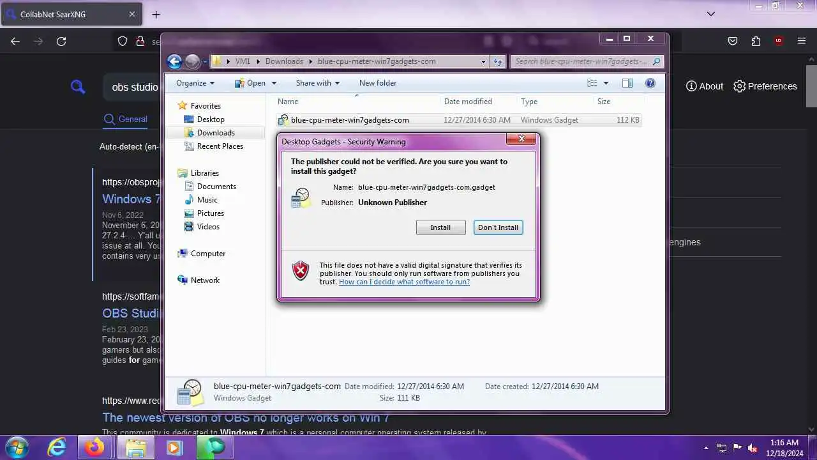Open the Share with menu
Screen dimensions: 817x460
(x=318, y=83)
